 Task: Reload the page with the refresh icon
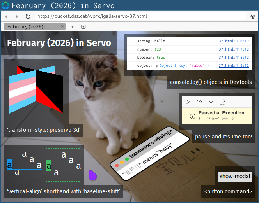point(28,17)
